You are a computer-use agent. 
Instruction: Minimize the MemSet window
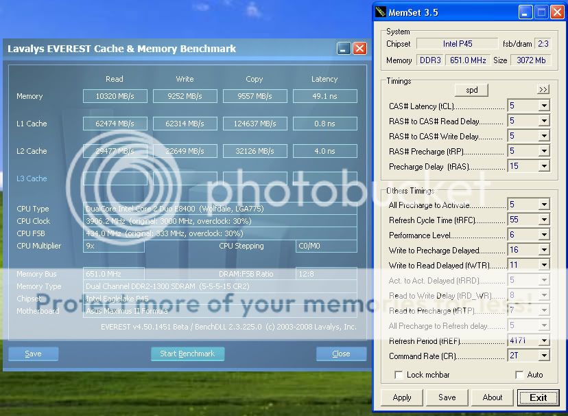pyautogui.click(x=525, y=12)
